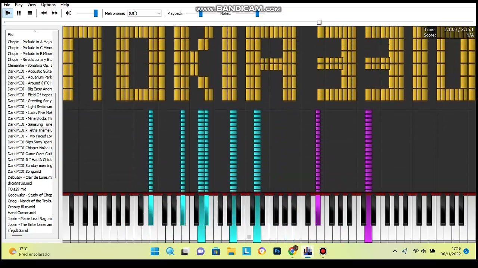
Task: Select Chopin - Revolutionary Etude file
Action: click(30, 60)
